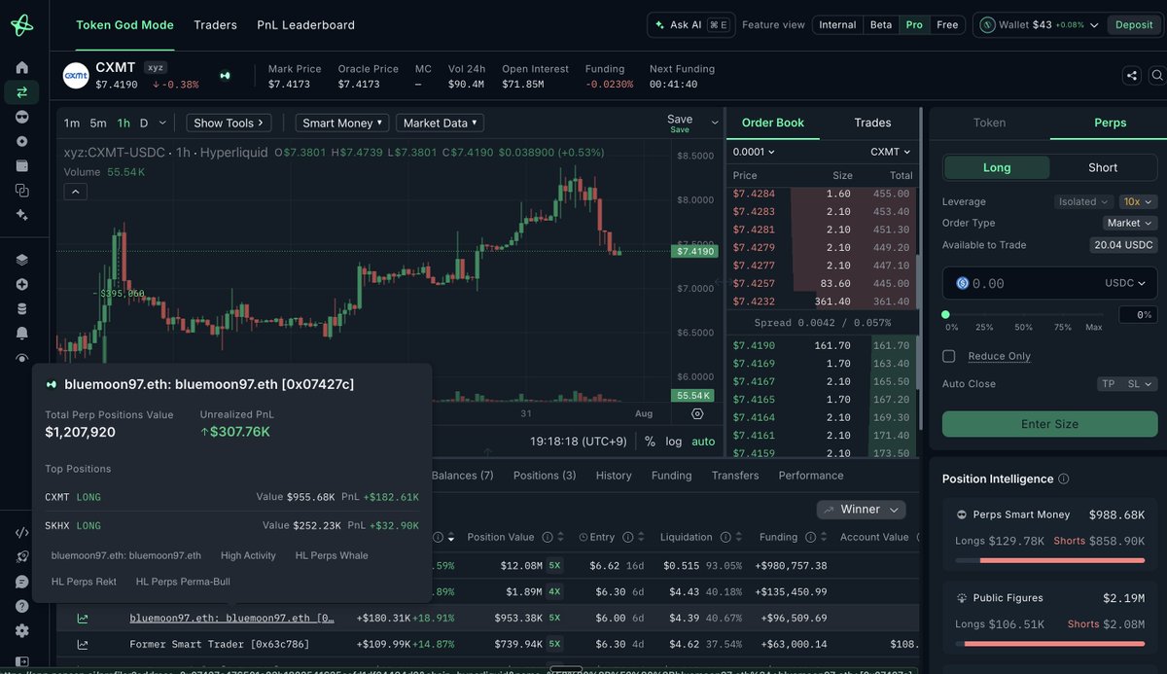
Task: Open the search magnifier icon at top right
Action: 1157,75
